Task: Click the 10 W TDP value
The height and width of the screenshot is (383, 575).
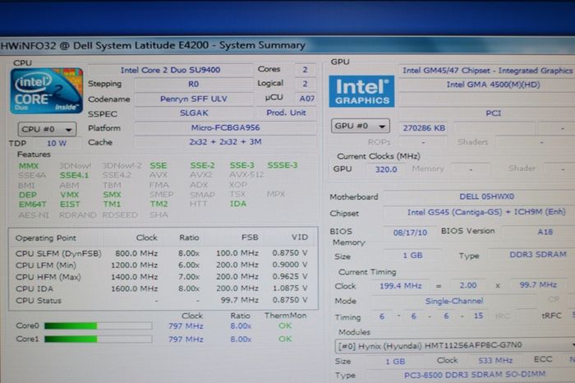Action: (57, 144)
